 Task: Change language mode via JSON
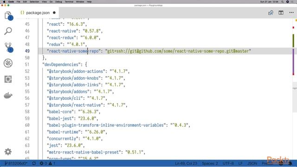coord(252,163)
